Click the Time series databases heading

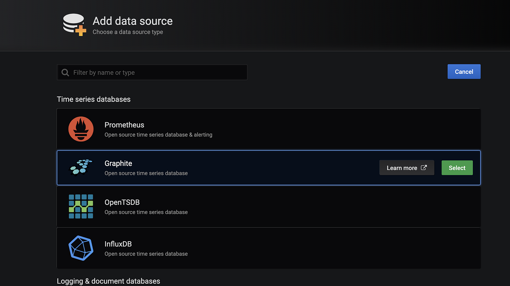[94, 99]
